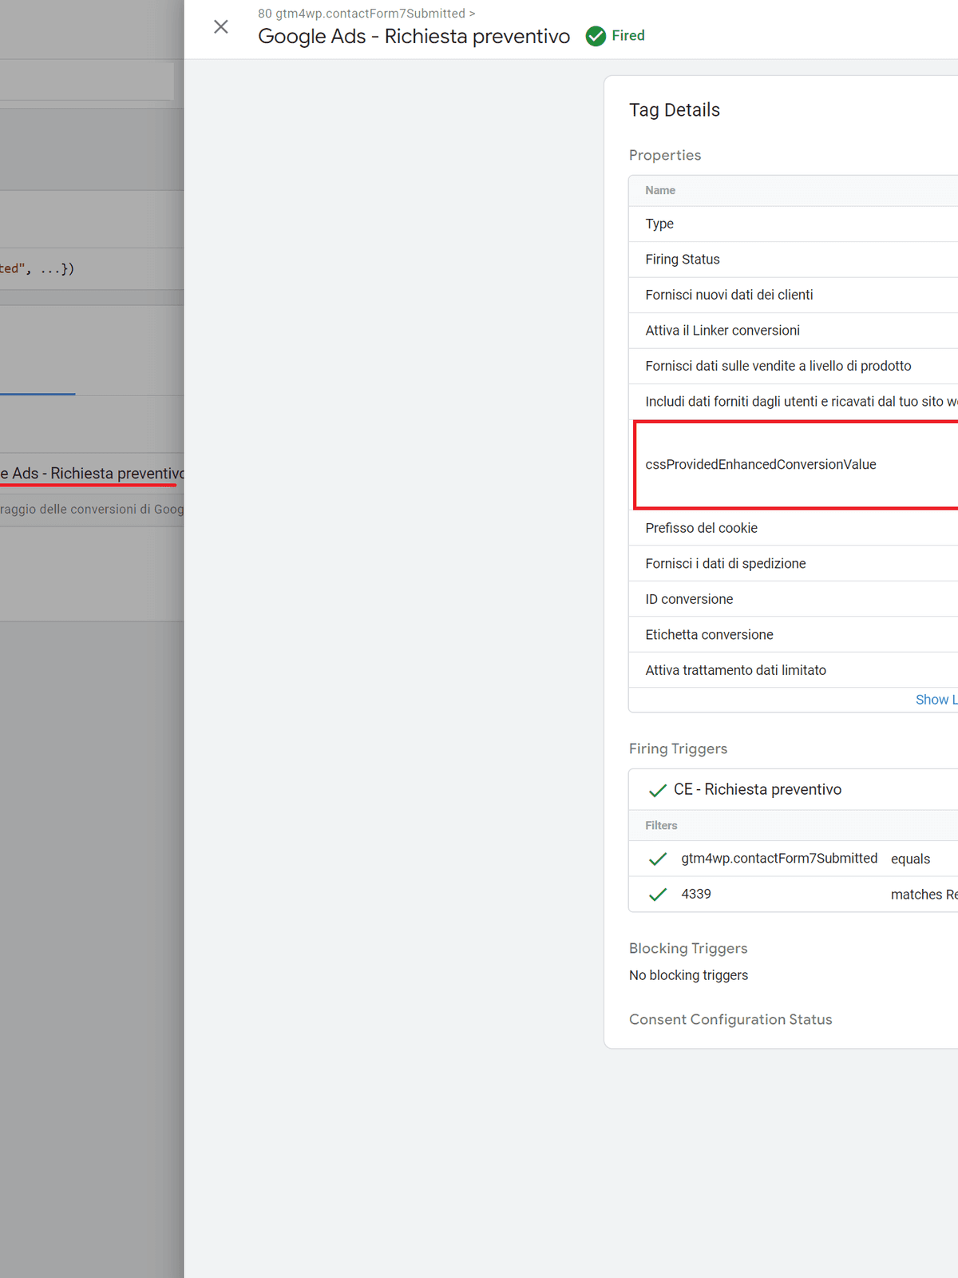Select the Type property row
This screenshot has width=958, height=1278.
pos(659,224)
